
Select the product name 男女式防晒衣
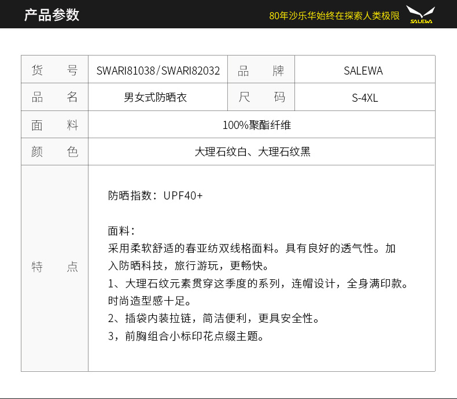[156, 97]
